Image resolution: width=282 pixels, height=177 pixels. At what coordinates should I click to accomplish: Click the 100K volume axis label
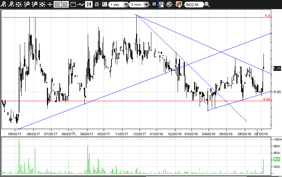[278, 139]
